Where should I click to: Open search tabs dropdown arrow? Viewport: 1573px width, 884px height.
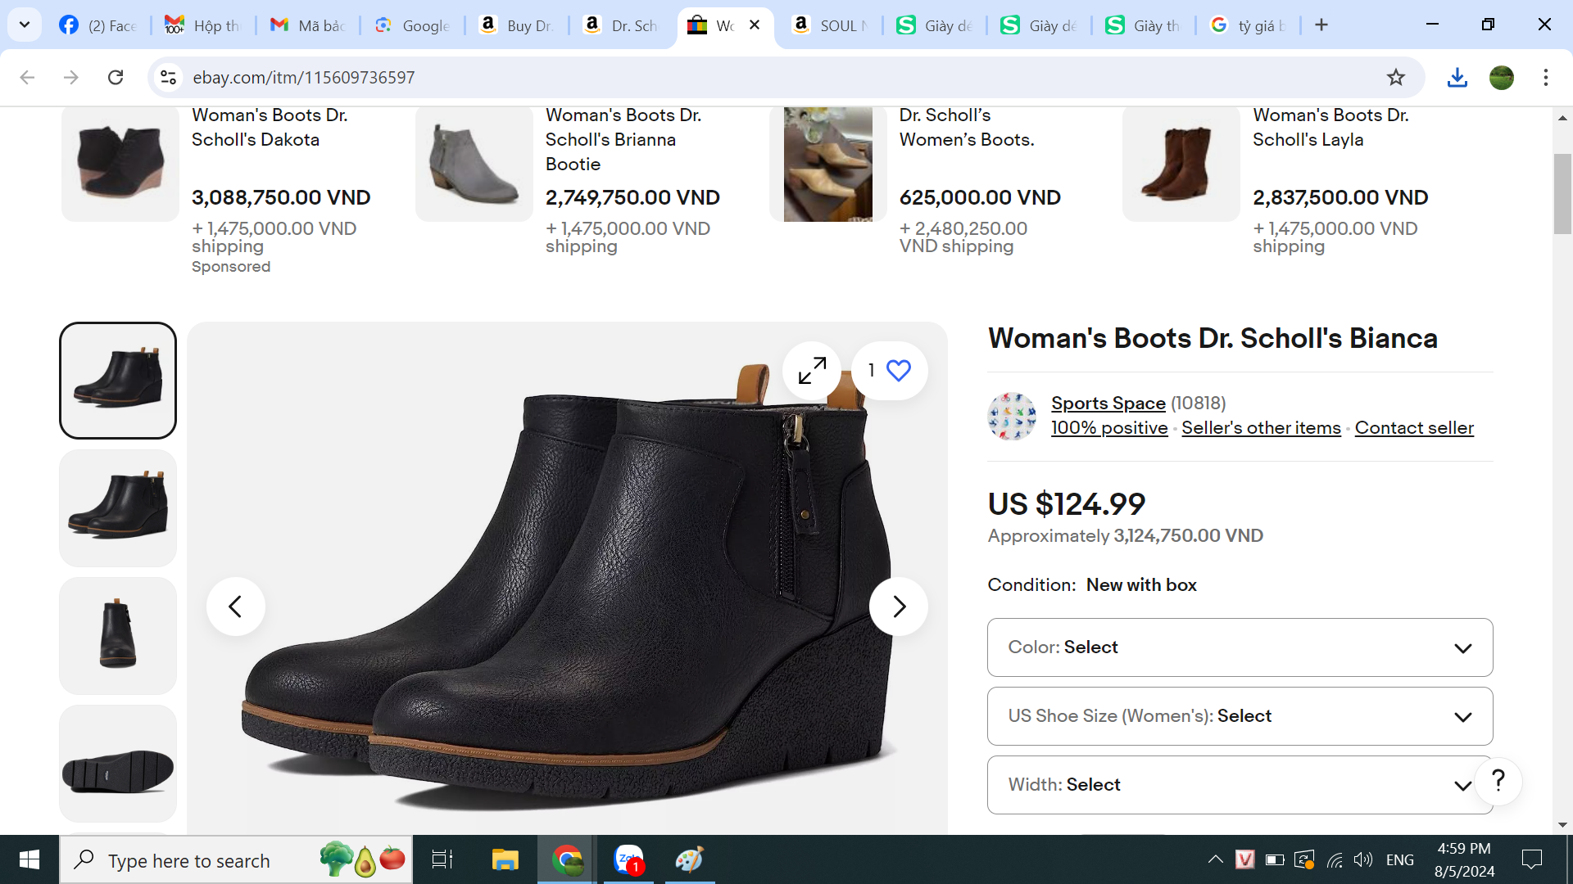[25, 25]
